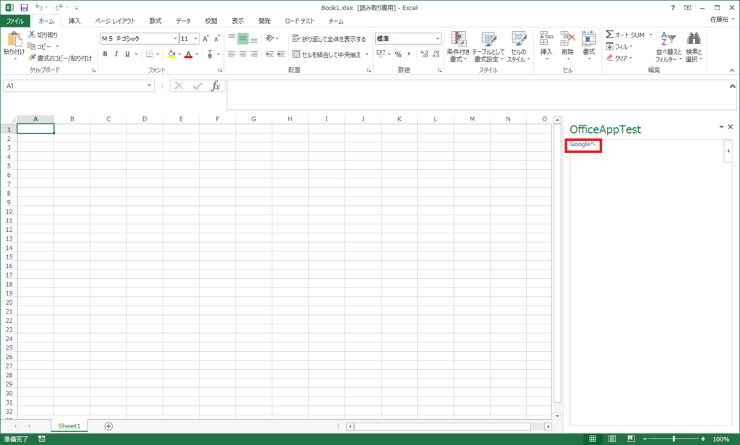Switch to the 挿入 ribbon tab
Screen dimensions: 740x445
[x=74, y=21]
